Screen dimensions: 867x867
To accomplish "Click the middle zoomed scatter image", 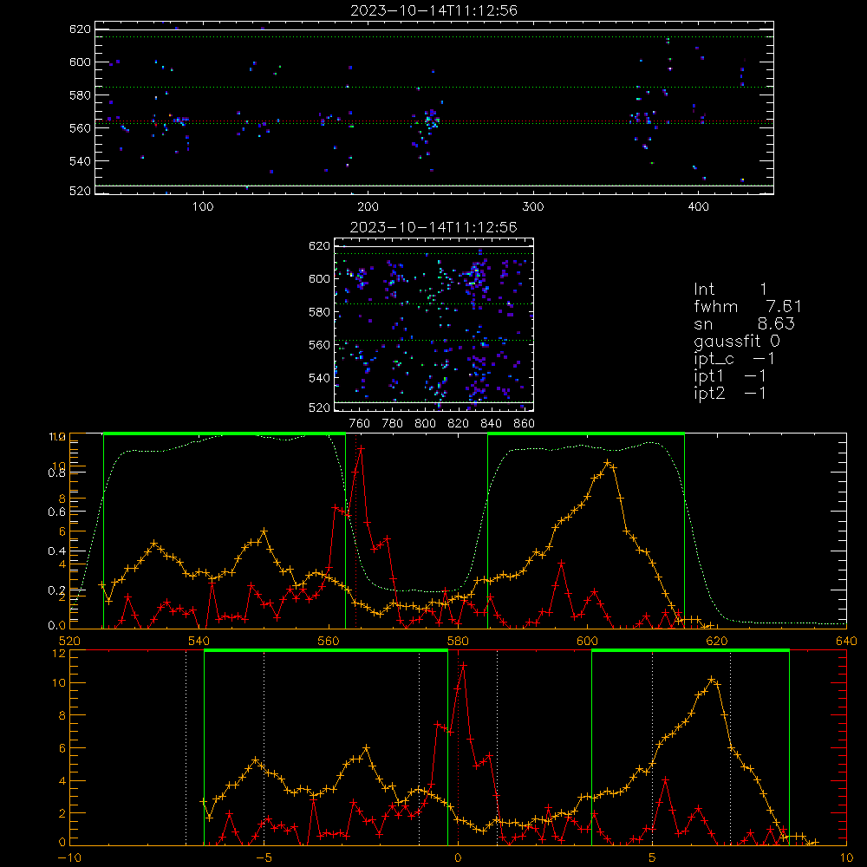I will click(434, 325).
